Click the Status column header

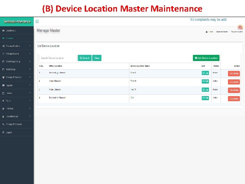[x=216, y=66]
